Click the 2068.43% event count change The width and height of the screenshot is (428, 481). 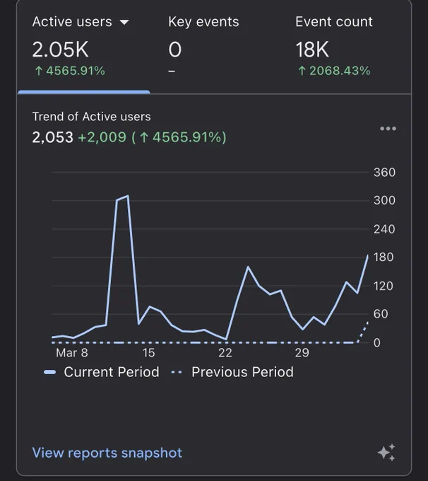click(334, 71)
